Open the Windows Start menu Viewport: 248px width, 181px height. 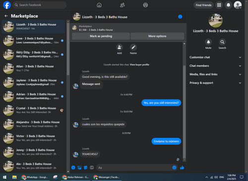4,177
